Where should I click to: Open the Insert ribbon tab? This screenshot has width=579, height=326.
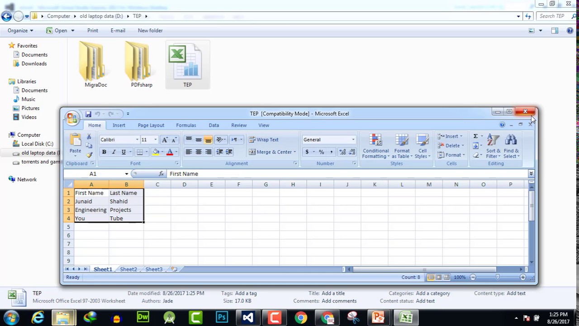click(x=119, y=125)
